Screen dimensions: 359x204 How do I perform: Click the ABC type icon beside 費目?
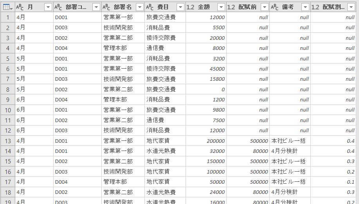click(x=150, y=7)
